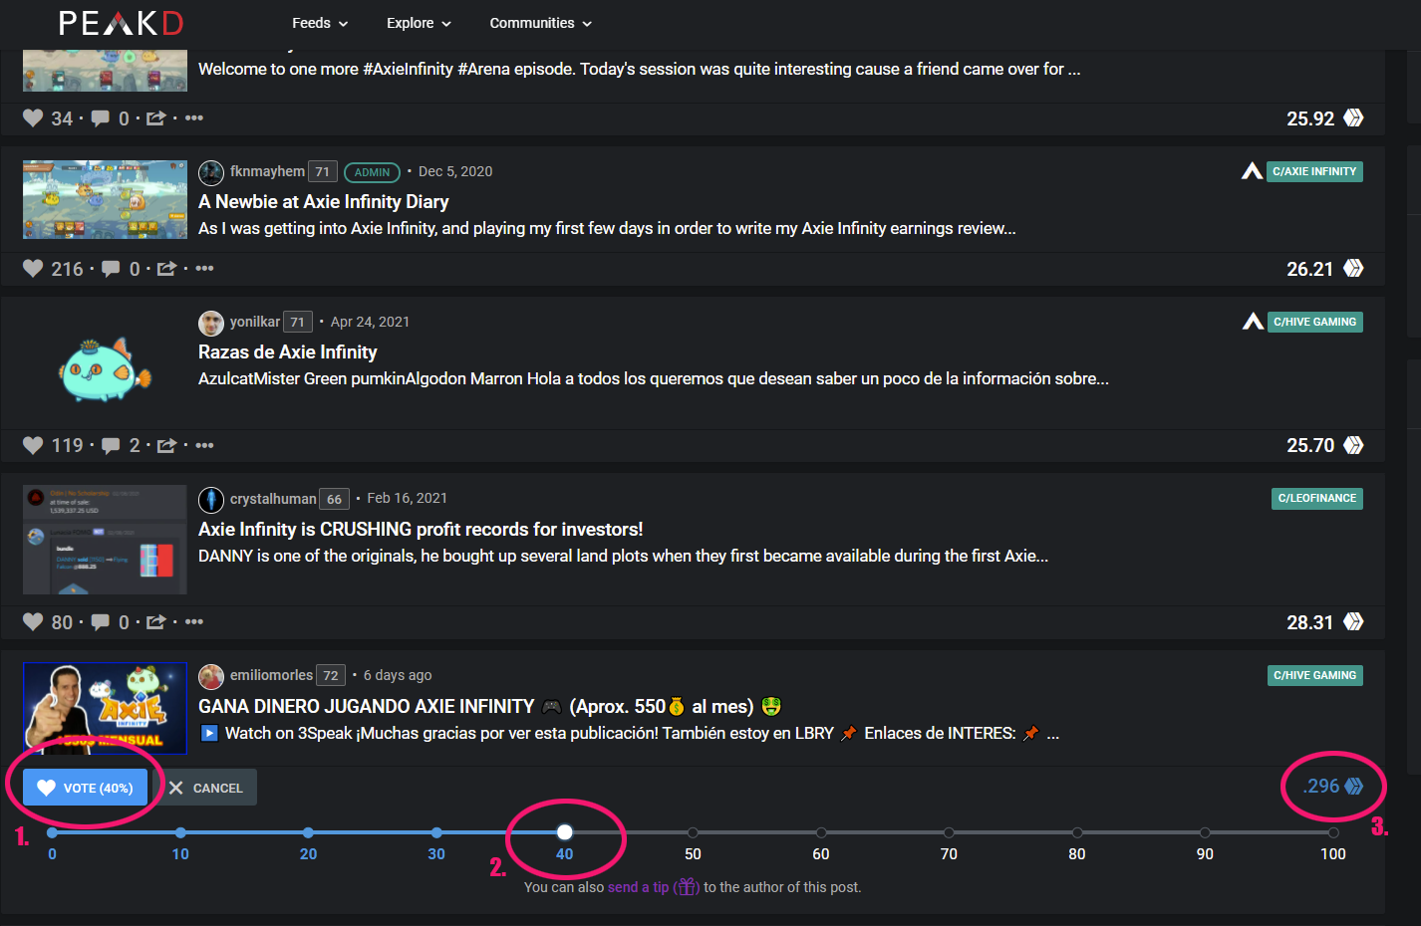Open fknmayhem's profile avatar
Image resolution: width=1421 pixels, height=926 pixels.
pos(211,172)
